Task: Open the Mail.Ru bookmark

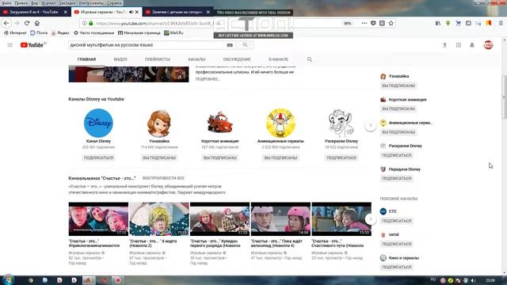Action: coord(173,33)
